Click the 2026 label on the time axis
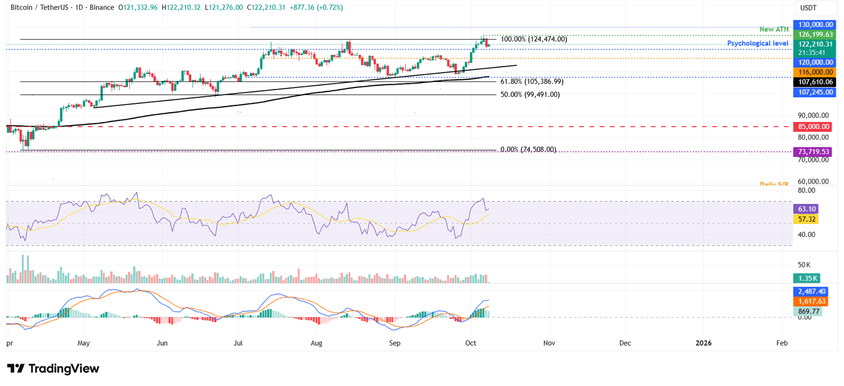844x386 pixels. (703, 343)
